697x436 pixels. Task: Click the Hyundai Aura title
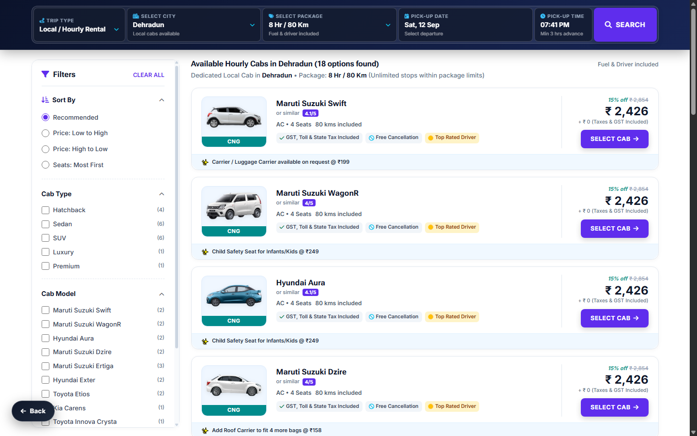click(x=301, y=283)
